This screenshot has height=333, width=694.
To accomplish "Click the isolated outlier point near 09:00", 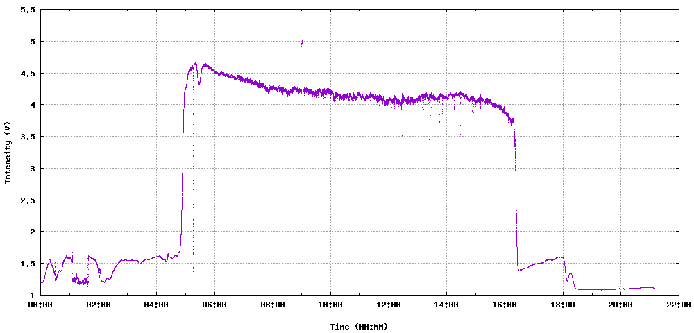I will coord(302,42).
